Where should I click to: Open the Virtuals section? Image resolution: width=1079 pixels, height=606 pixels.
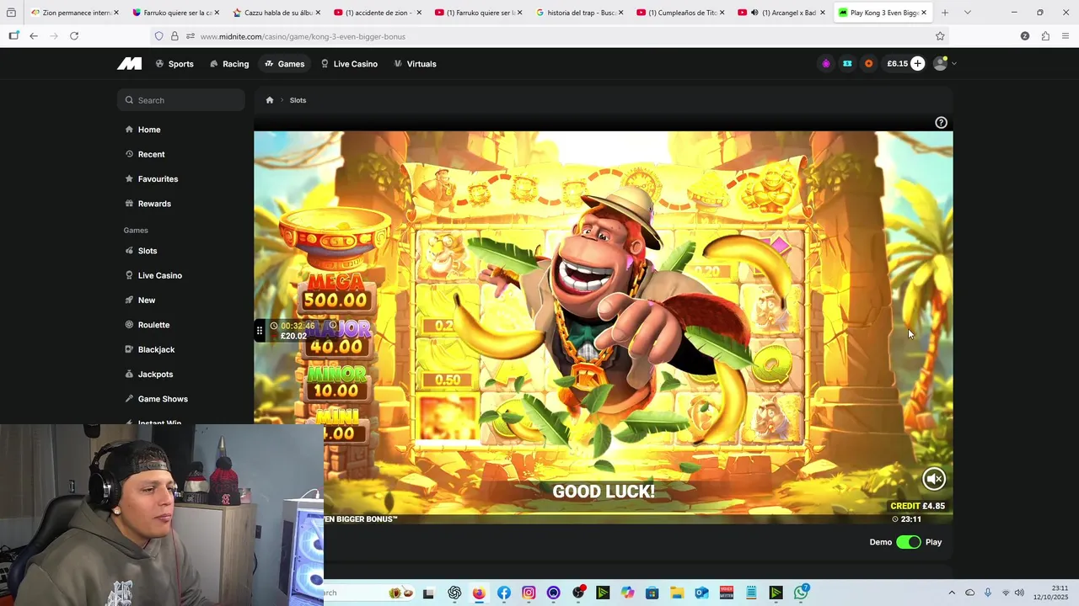click(415, 64)
